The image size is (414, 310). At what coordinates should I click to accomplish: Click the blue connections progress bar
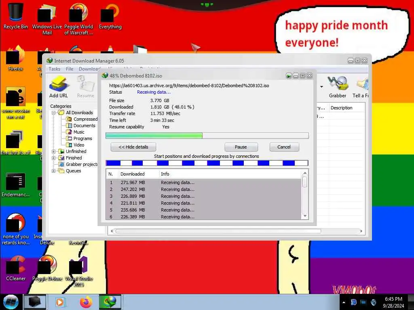coord(207,163)
